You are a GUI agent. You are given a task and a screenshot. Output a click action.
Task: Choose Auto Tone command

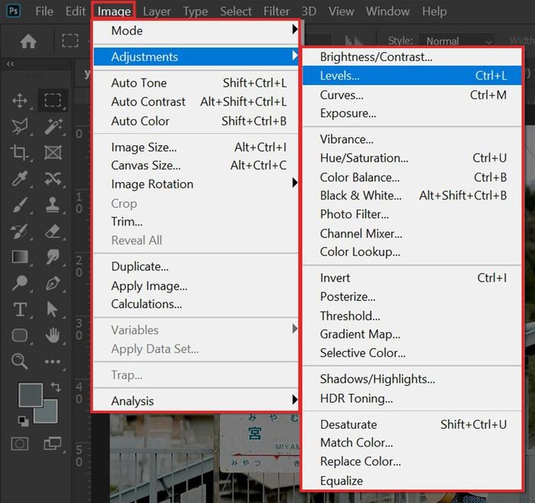coord(196,83)
